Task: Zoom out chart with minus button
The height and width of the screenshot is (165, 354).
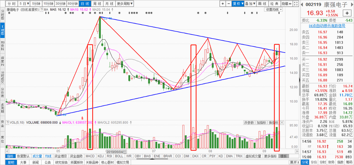Action: (229, 4)
